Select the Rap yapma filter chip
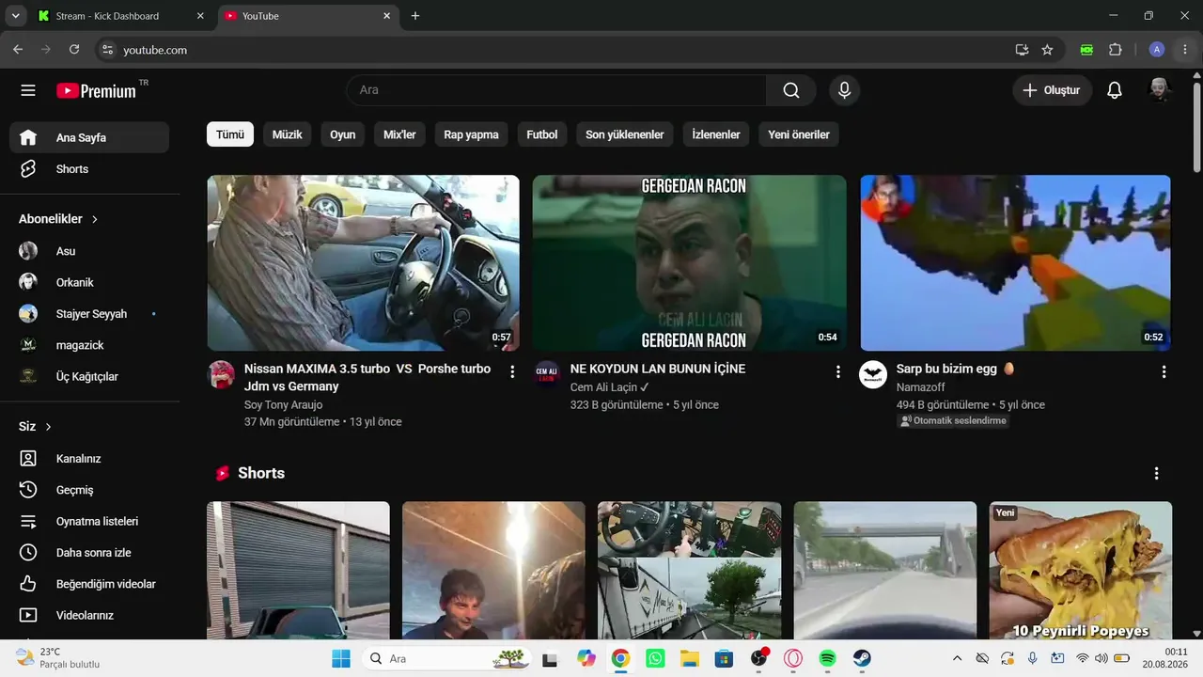 click(471, 134)
